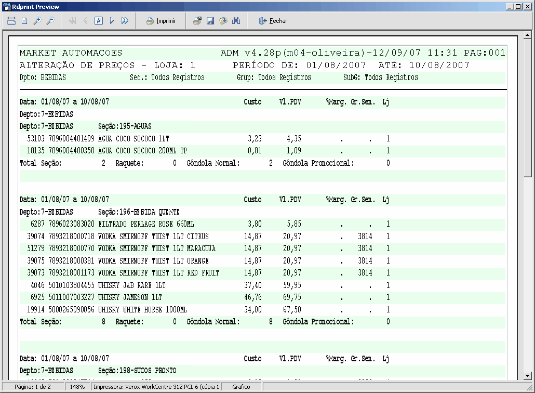The width and height of the screenshot is (535, 393).
Task: Close the preview with the Fechar button
Action: [273, 21]
